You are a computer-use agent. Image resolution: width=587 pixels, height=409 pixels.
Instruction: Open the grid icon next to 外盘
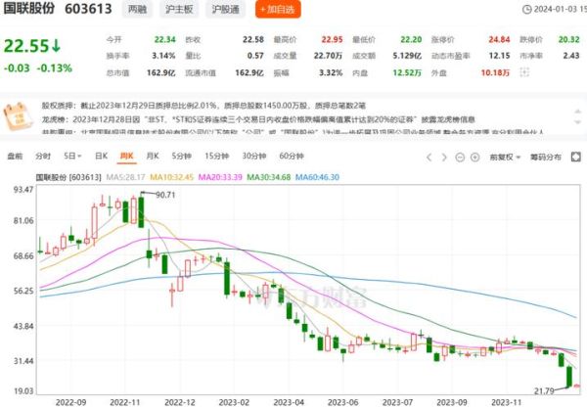point(524,72)
